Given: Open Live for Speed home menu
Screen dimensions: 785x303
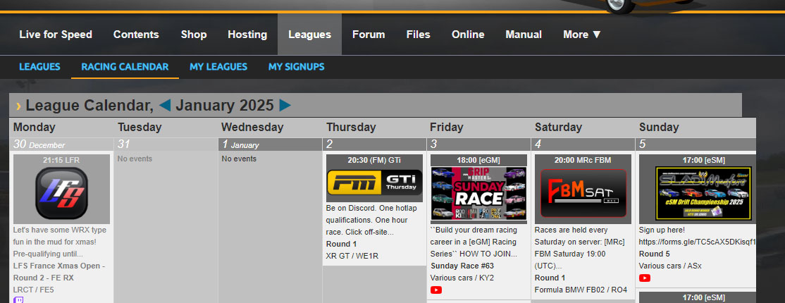Looking at the screenshot, I should [x=56, y=35].
